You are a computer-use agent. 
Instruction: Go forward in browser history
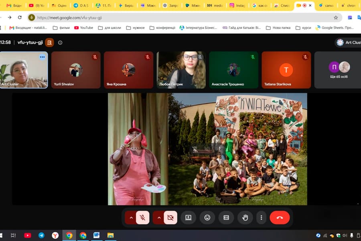point(10,17)
